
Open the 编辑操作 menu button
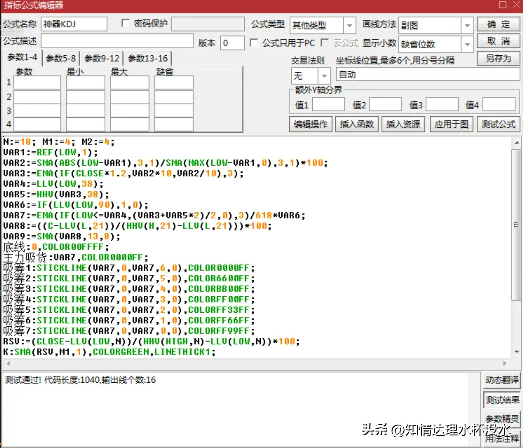[310, 124]
